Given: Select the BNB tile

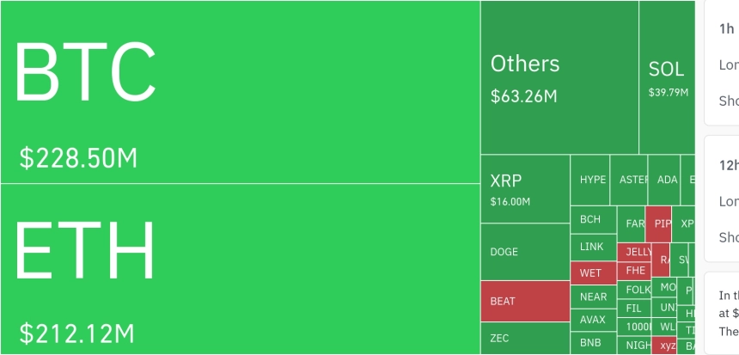Looking at the screenshot, I should [x=593, y=343].
